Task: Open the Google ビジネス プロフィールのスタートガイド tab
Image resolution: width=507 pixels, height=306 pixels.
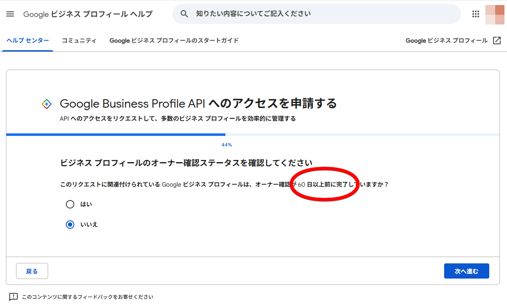Action: 174,41
